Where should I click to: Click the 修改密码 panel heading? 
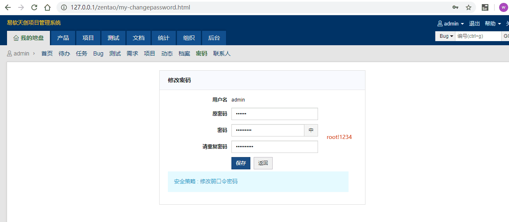tap(179, 80)
